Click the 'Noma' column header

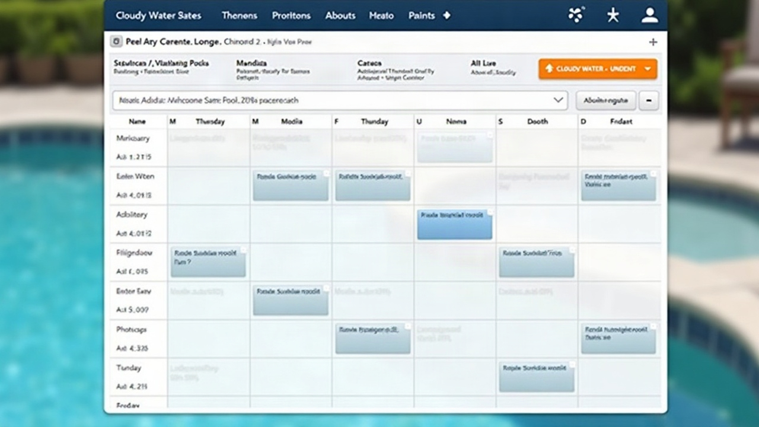tap(456, 121)
